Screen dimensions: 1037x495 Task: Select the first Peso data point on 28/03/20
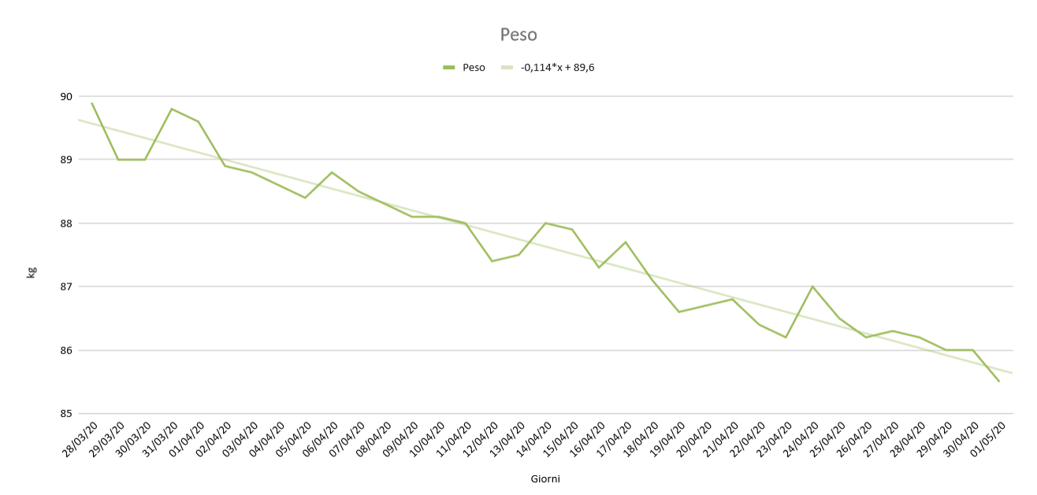[x=92, y=103]
